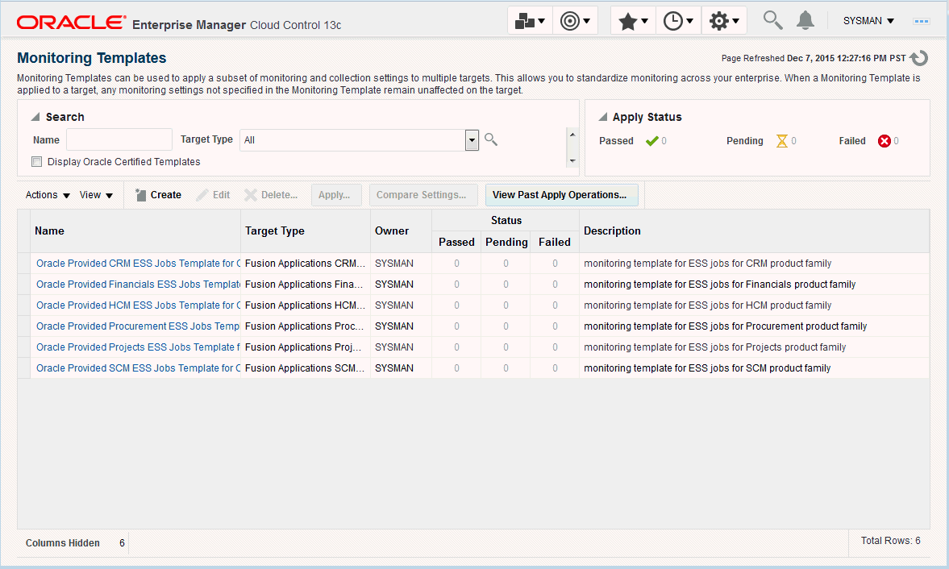Click the Name search input field
The height and width of the screenshot is (569, 949).
[x=119, y=139]
